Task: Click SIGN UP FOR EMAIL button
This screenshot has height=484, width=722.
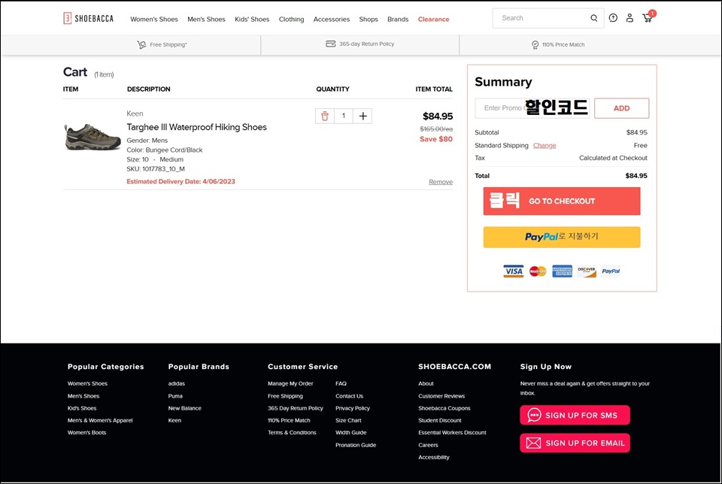Action: click(x=575, y=443)
